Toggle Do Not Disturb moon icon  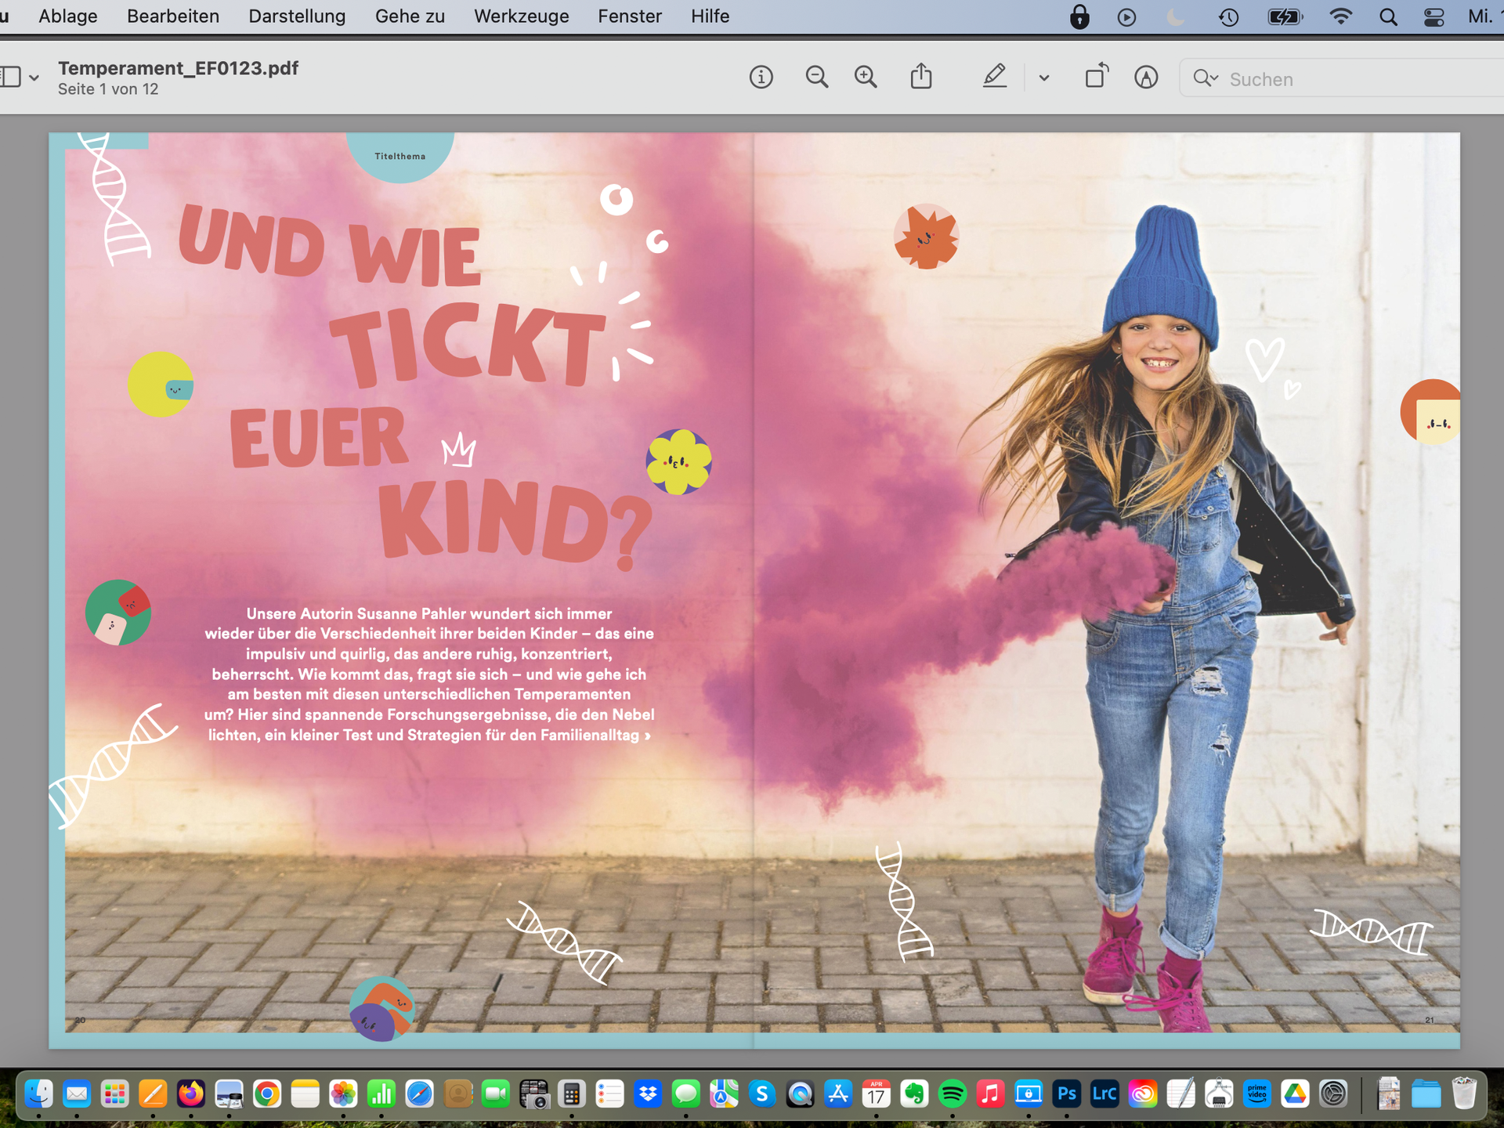tap(1175, 16)
